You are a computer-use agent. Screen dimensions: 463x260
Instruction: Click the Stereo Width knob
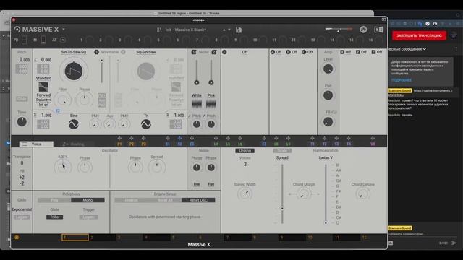pyautogui.click(x=245, y=194)
